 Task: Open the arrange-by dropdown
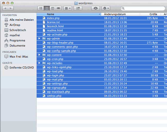click(68, 8)
